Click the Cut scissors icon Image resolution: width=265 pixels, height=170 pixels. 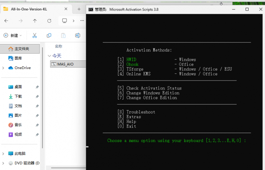[35, 35]
